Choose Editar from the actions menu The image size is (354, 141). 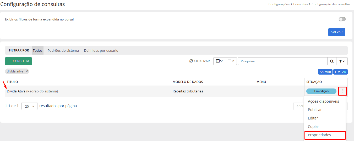pos(313,118)
